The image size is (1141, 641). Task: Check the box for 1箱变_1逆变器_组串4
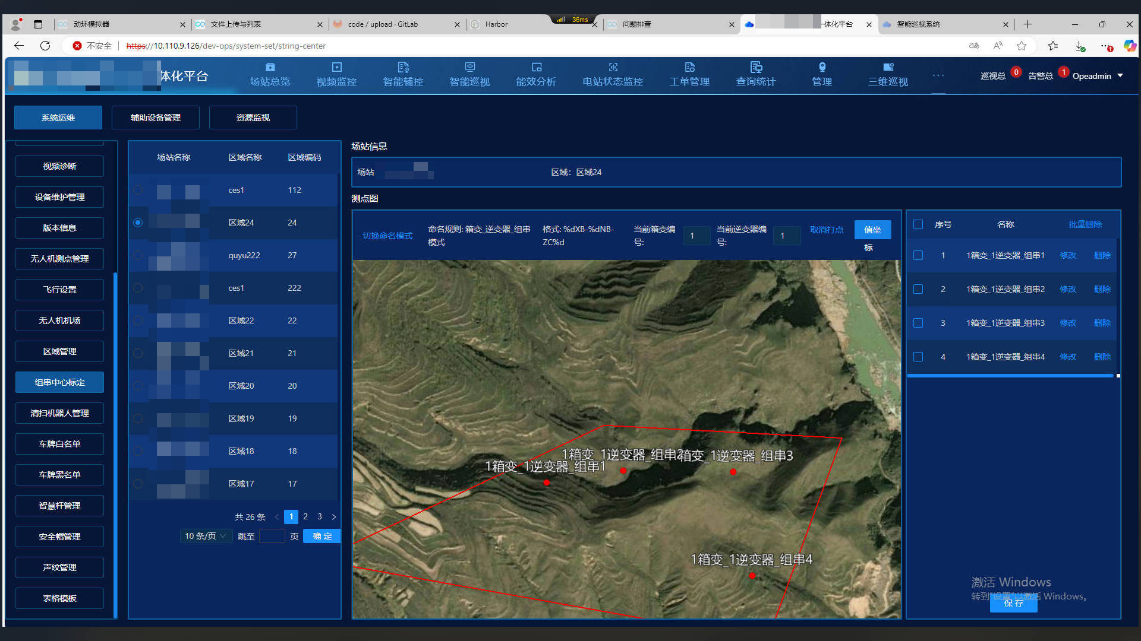(918, 357)
